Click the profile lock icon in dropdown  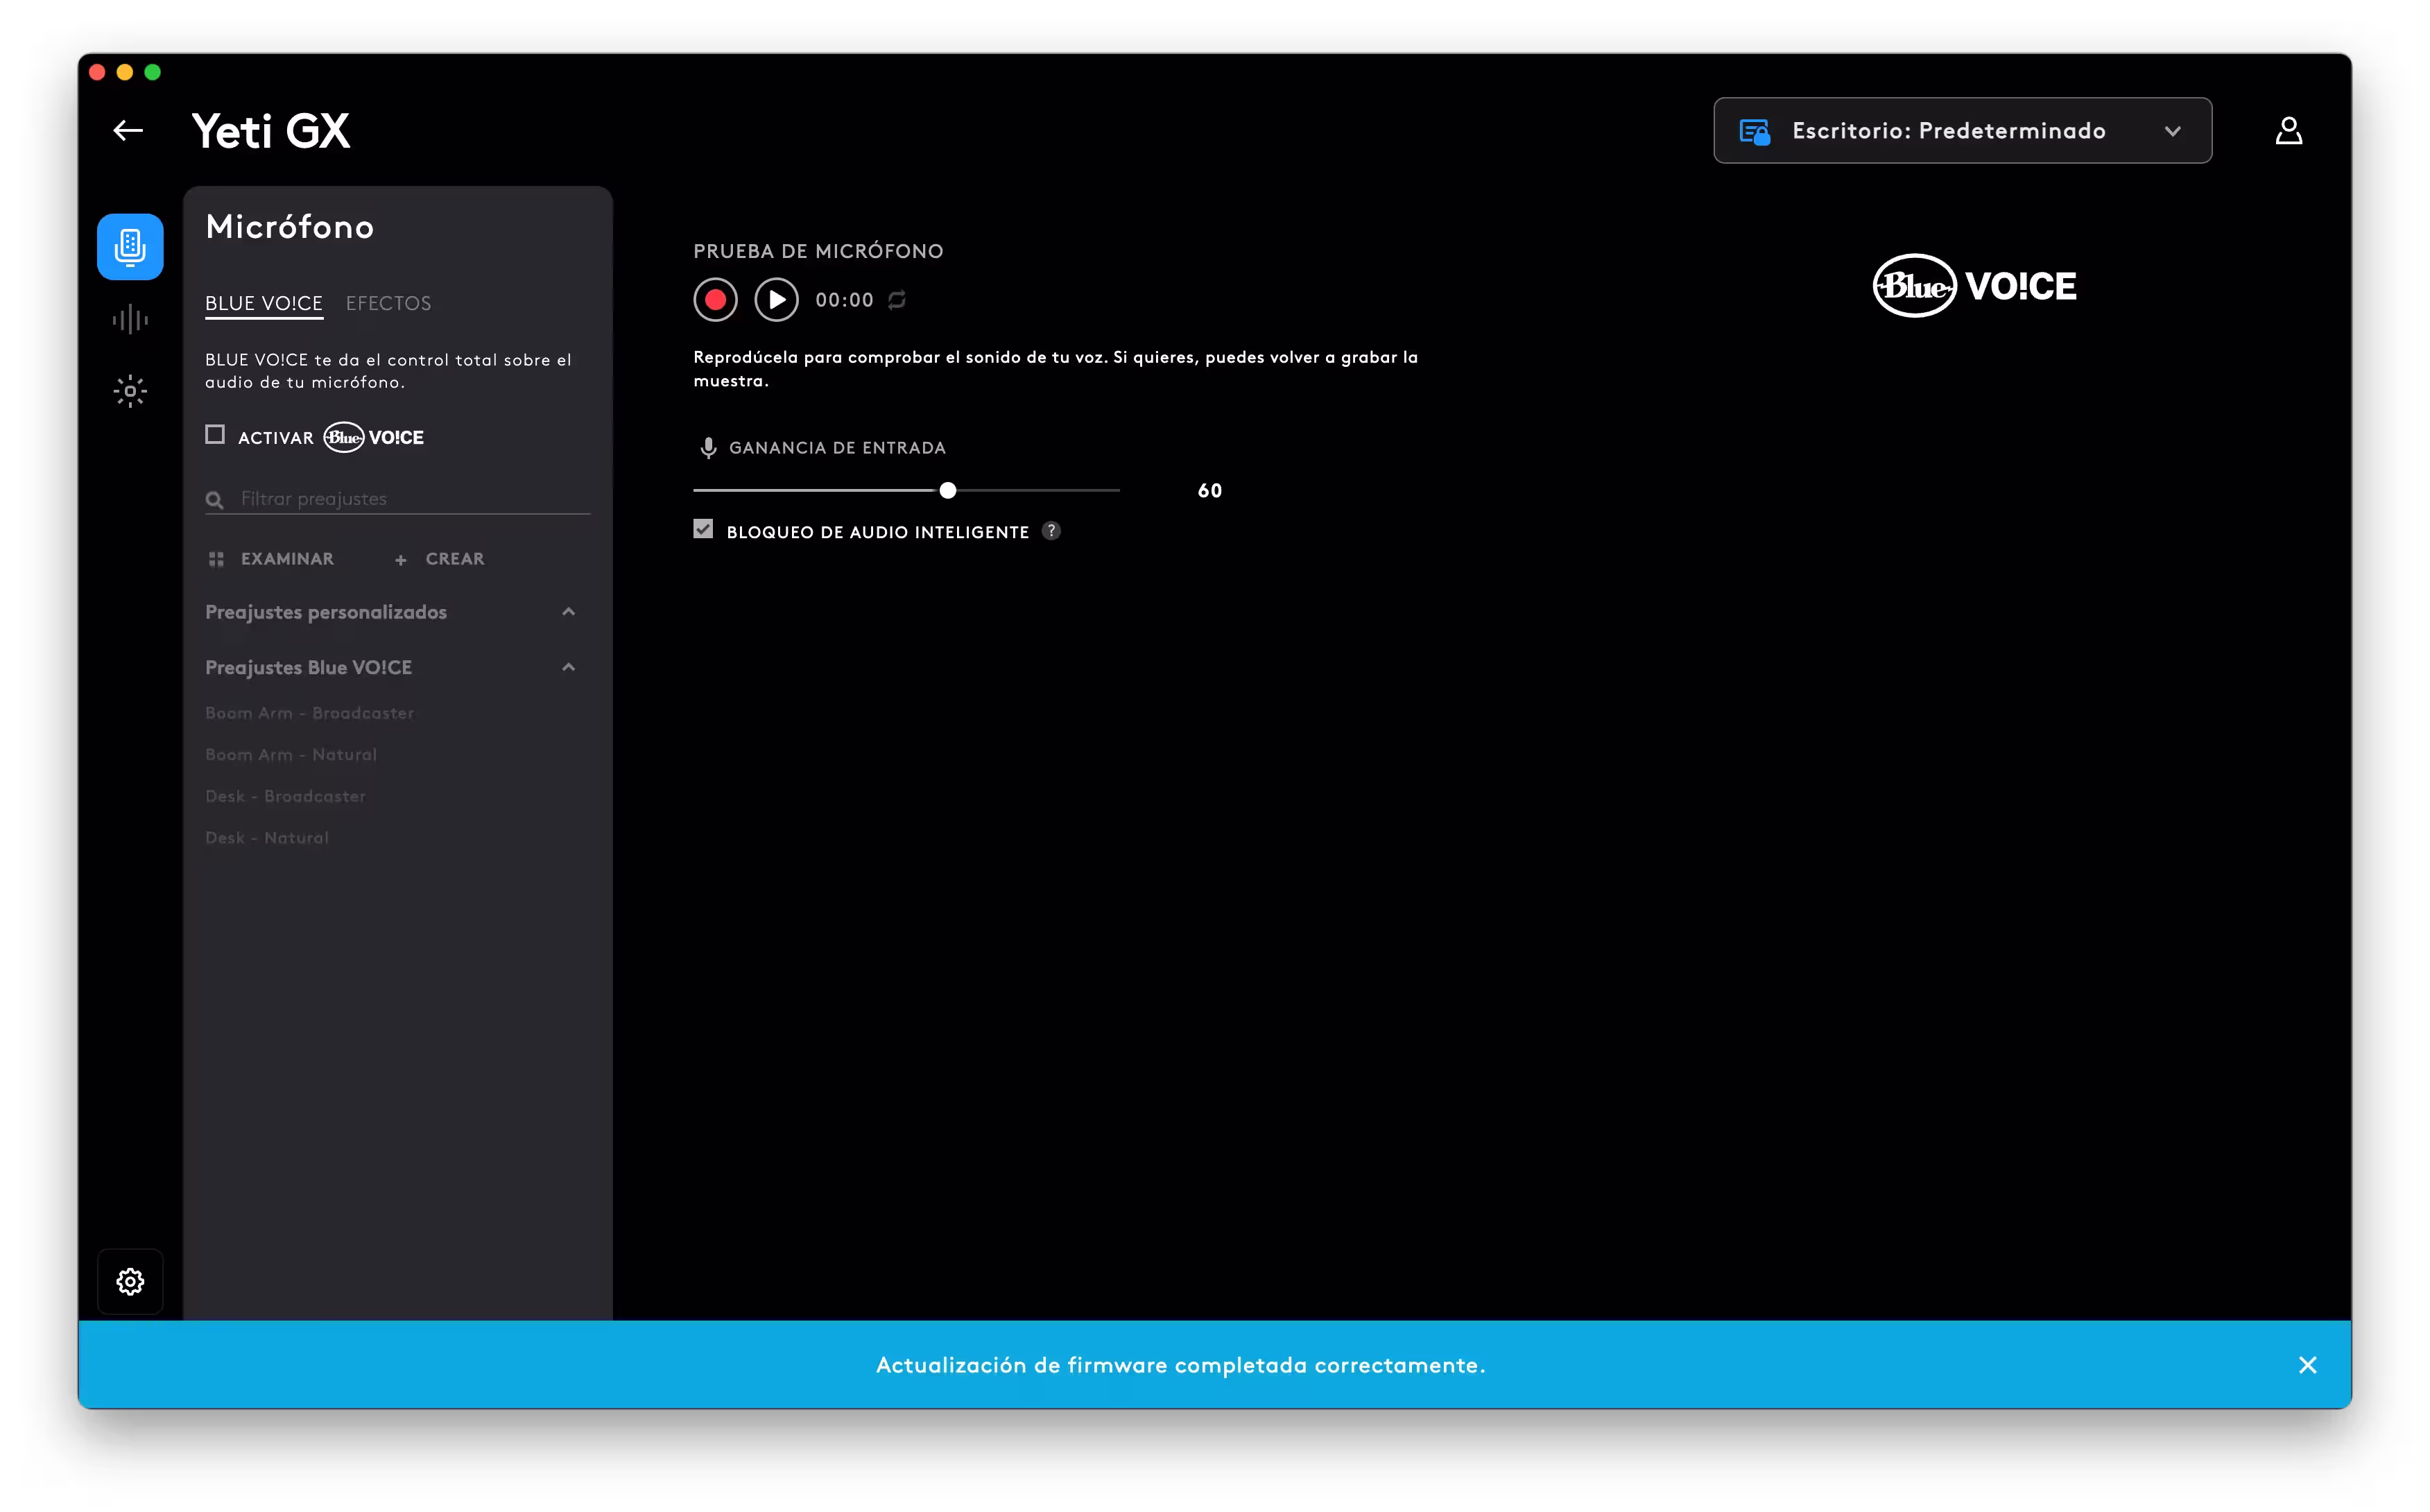click(x=1755, y=131)
